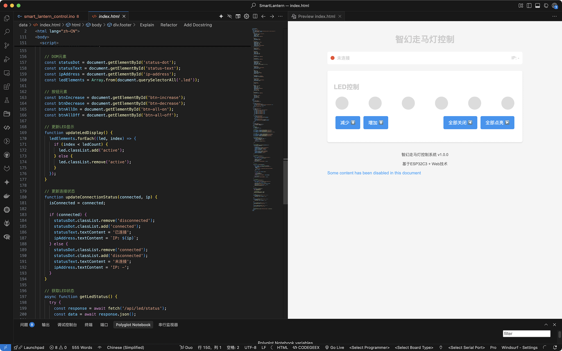Open notifications bell in status bar
Screen dimensions: 562x351
(x=555, y=347)
